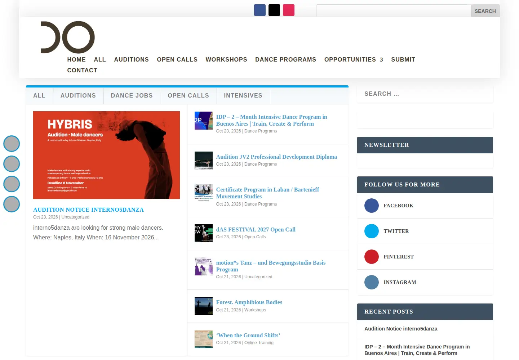Click the fourth grey floating share circle
The height and width of the screenshot is (360, 519).
(x=12, y=204)
